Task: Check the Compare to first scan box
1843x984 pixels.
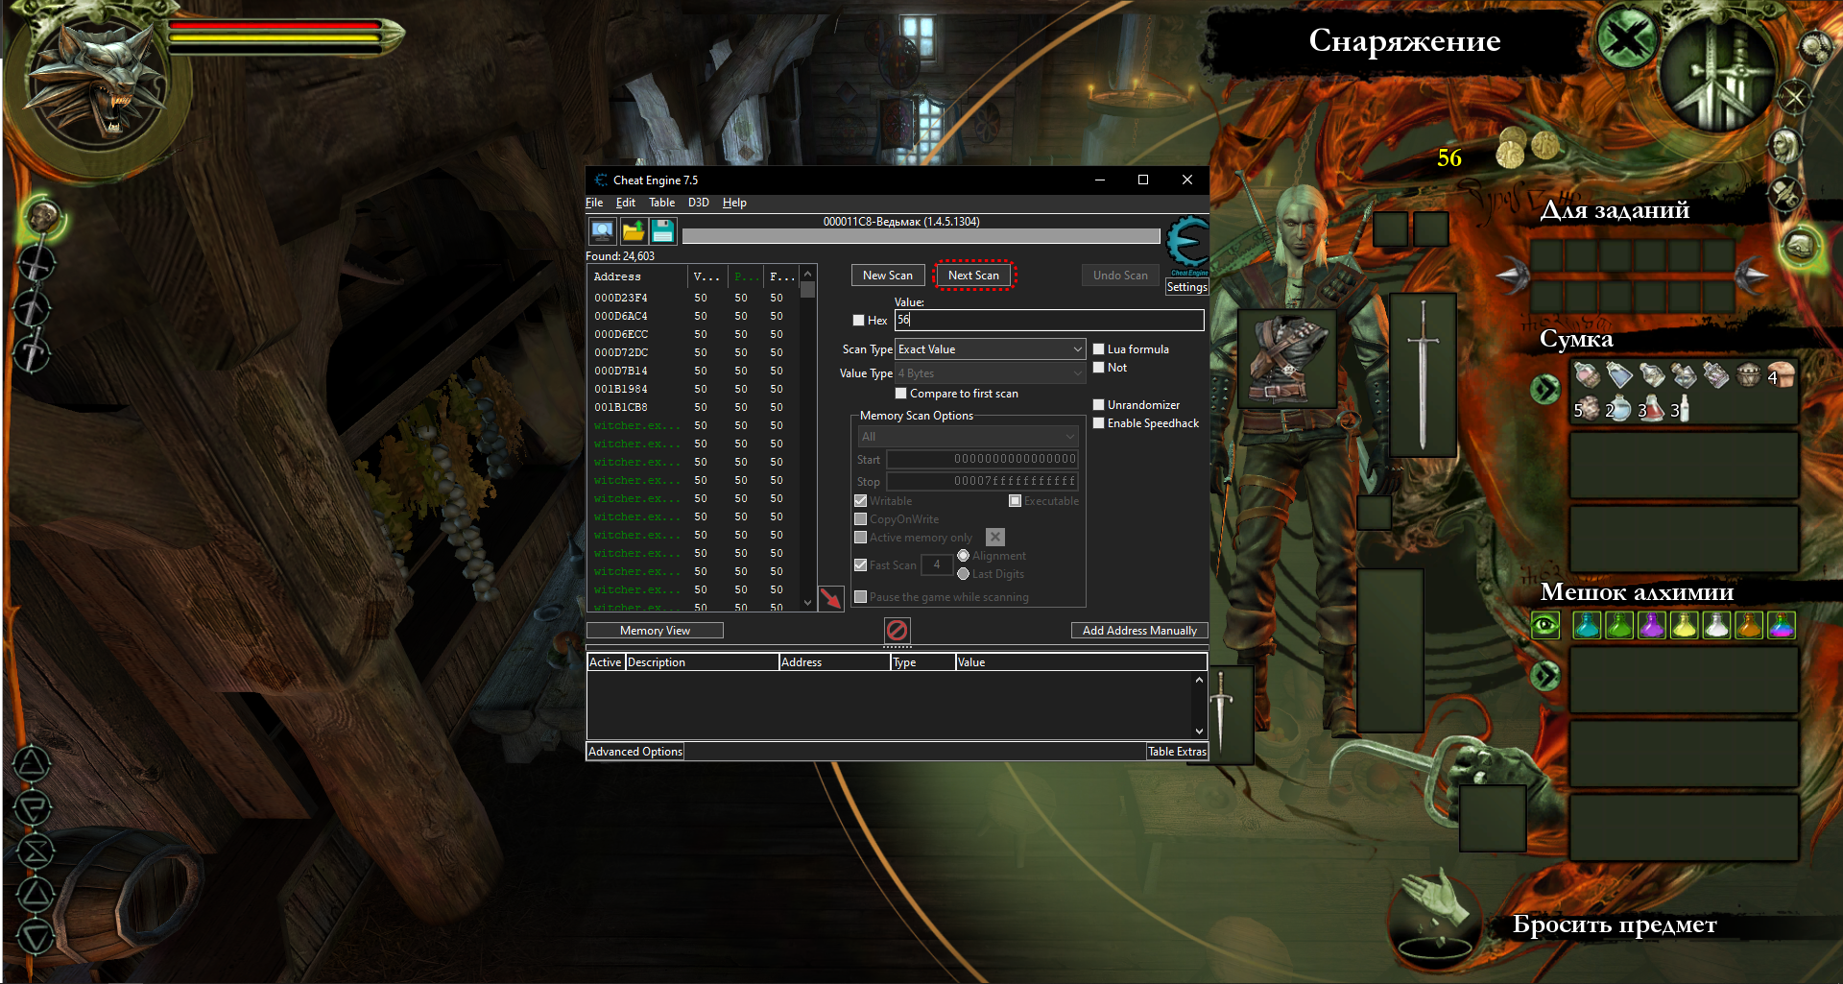Action: 901,394
